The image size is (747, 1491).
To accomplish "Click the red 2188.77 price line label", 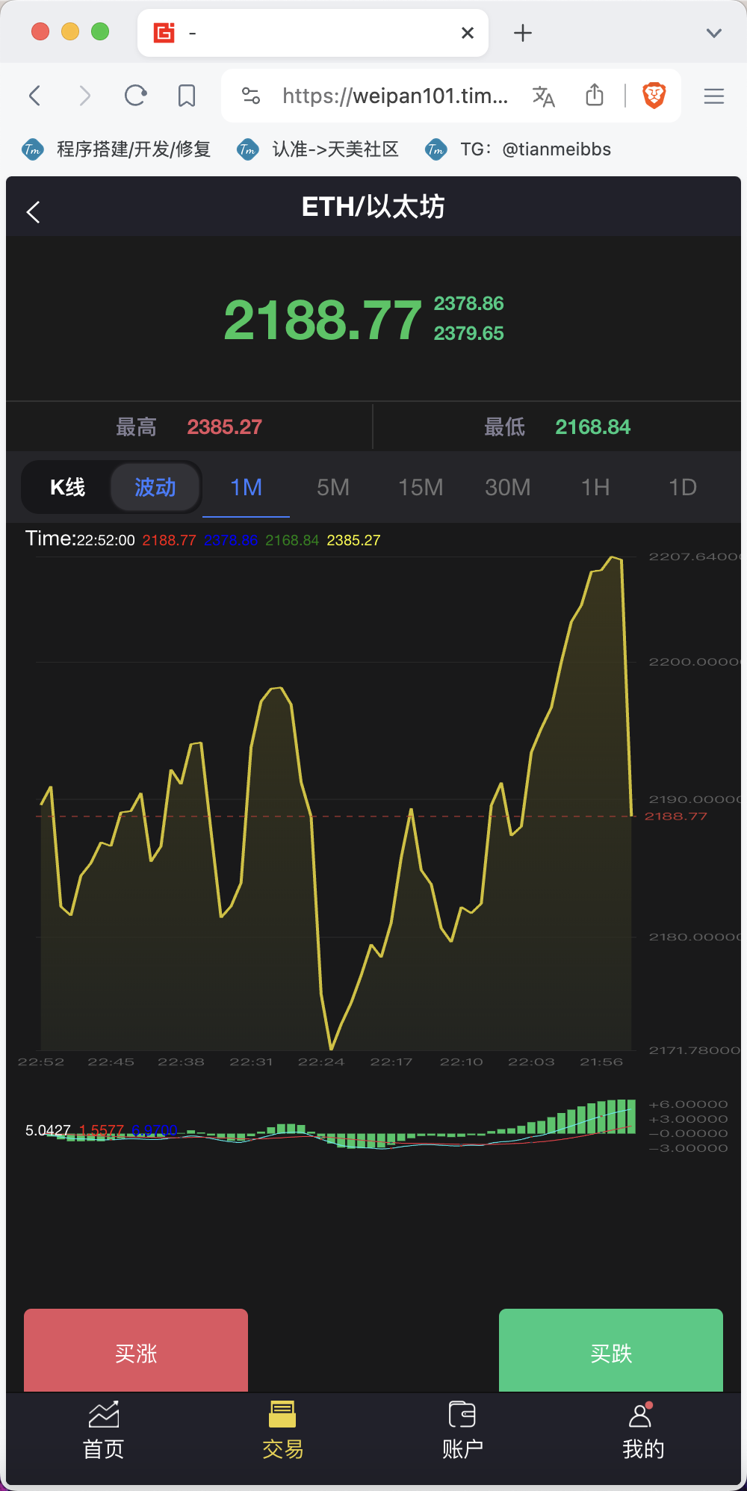I will [x=675, y=816].
